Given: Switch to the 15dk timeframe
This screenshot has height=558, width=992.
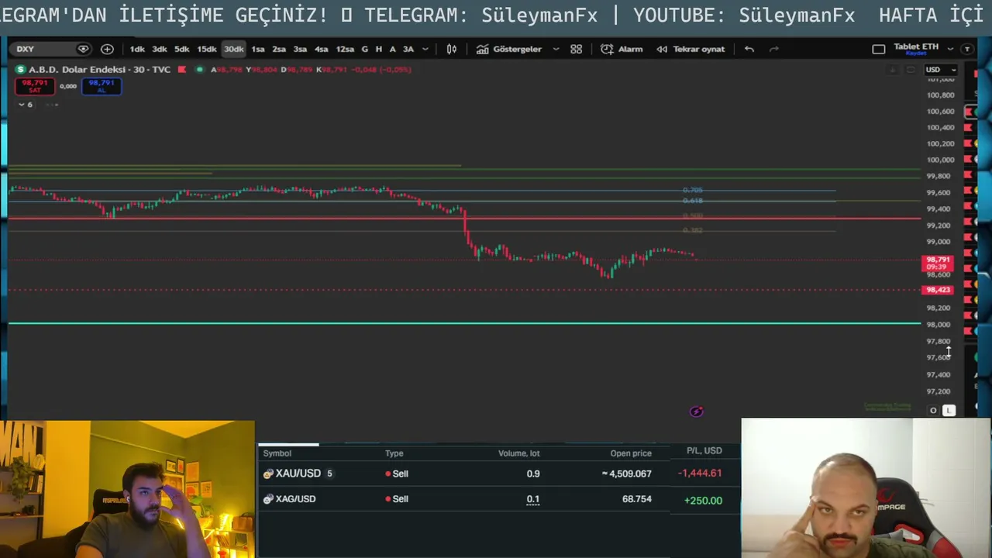Looking at the screenshot, I should tap(207, 49).
